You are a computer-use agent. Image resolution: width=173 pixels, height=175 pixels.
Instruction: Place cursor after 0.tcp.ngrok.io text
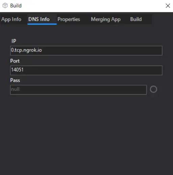pyautogui.click(x=42, y=50)
